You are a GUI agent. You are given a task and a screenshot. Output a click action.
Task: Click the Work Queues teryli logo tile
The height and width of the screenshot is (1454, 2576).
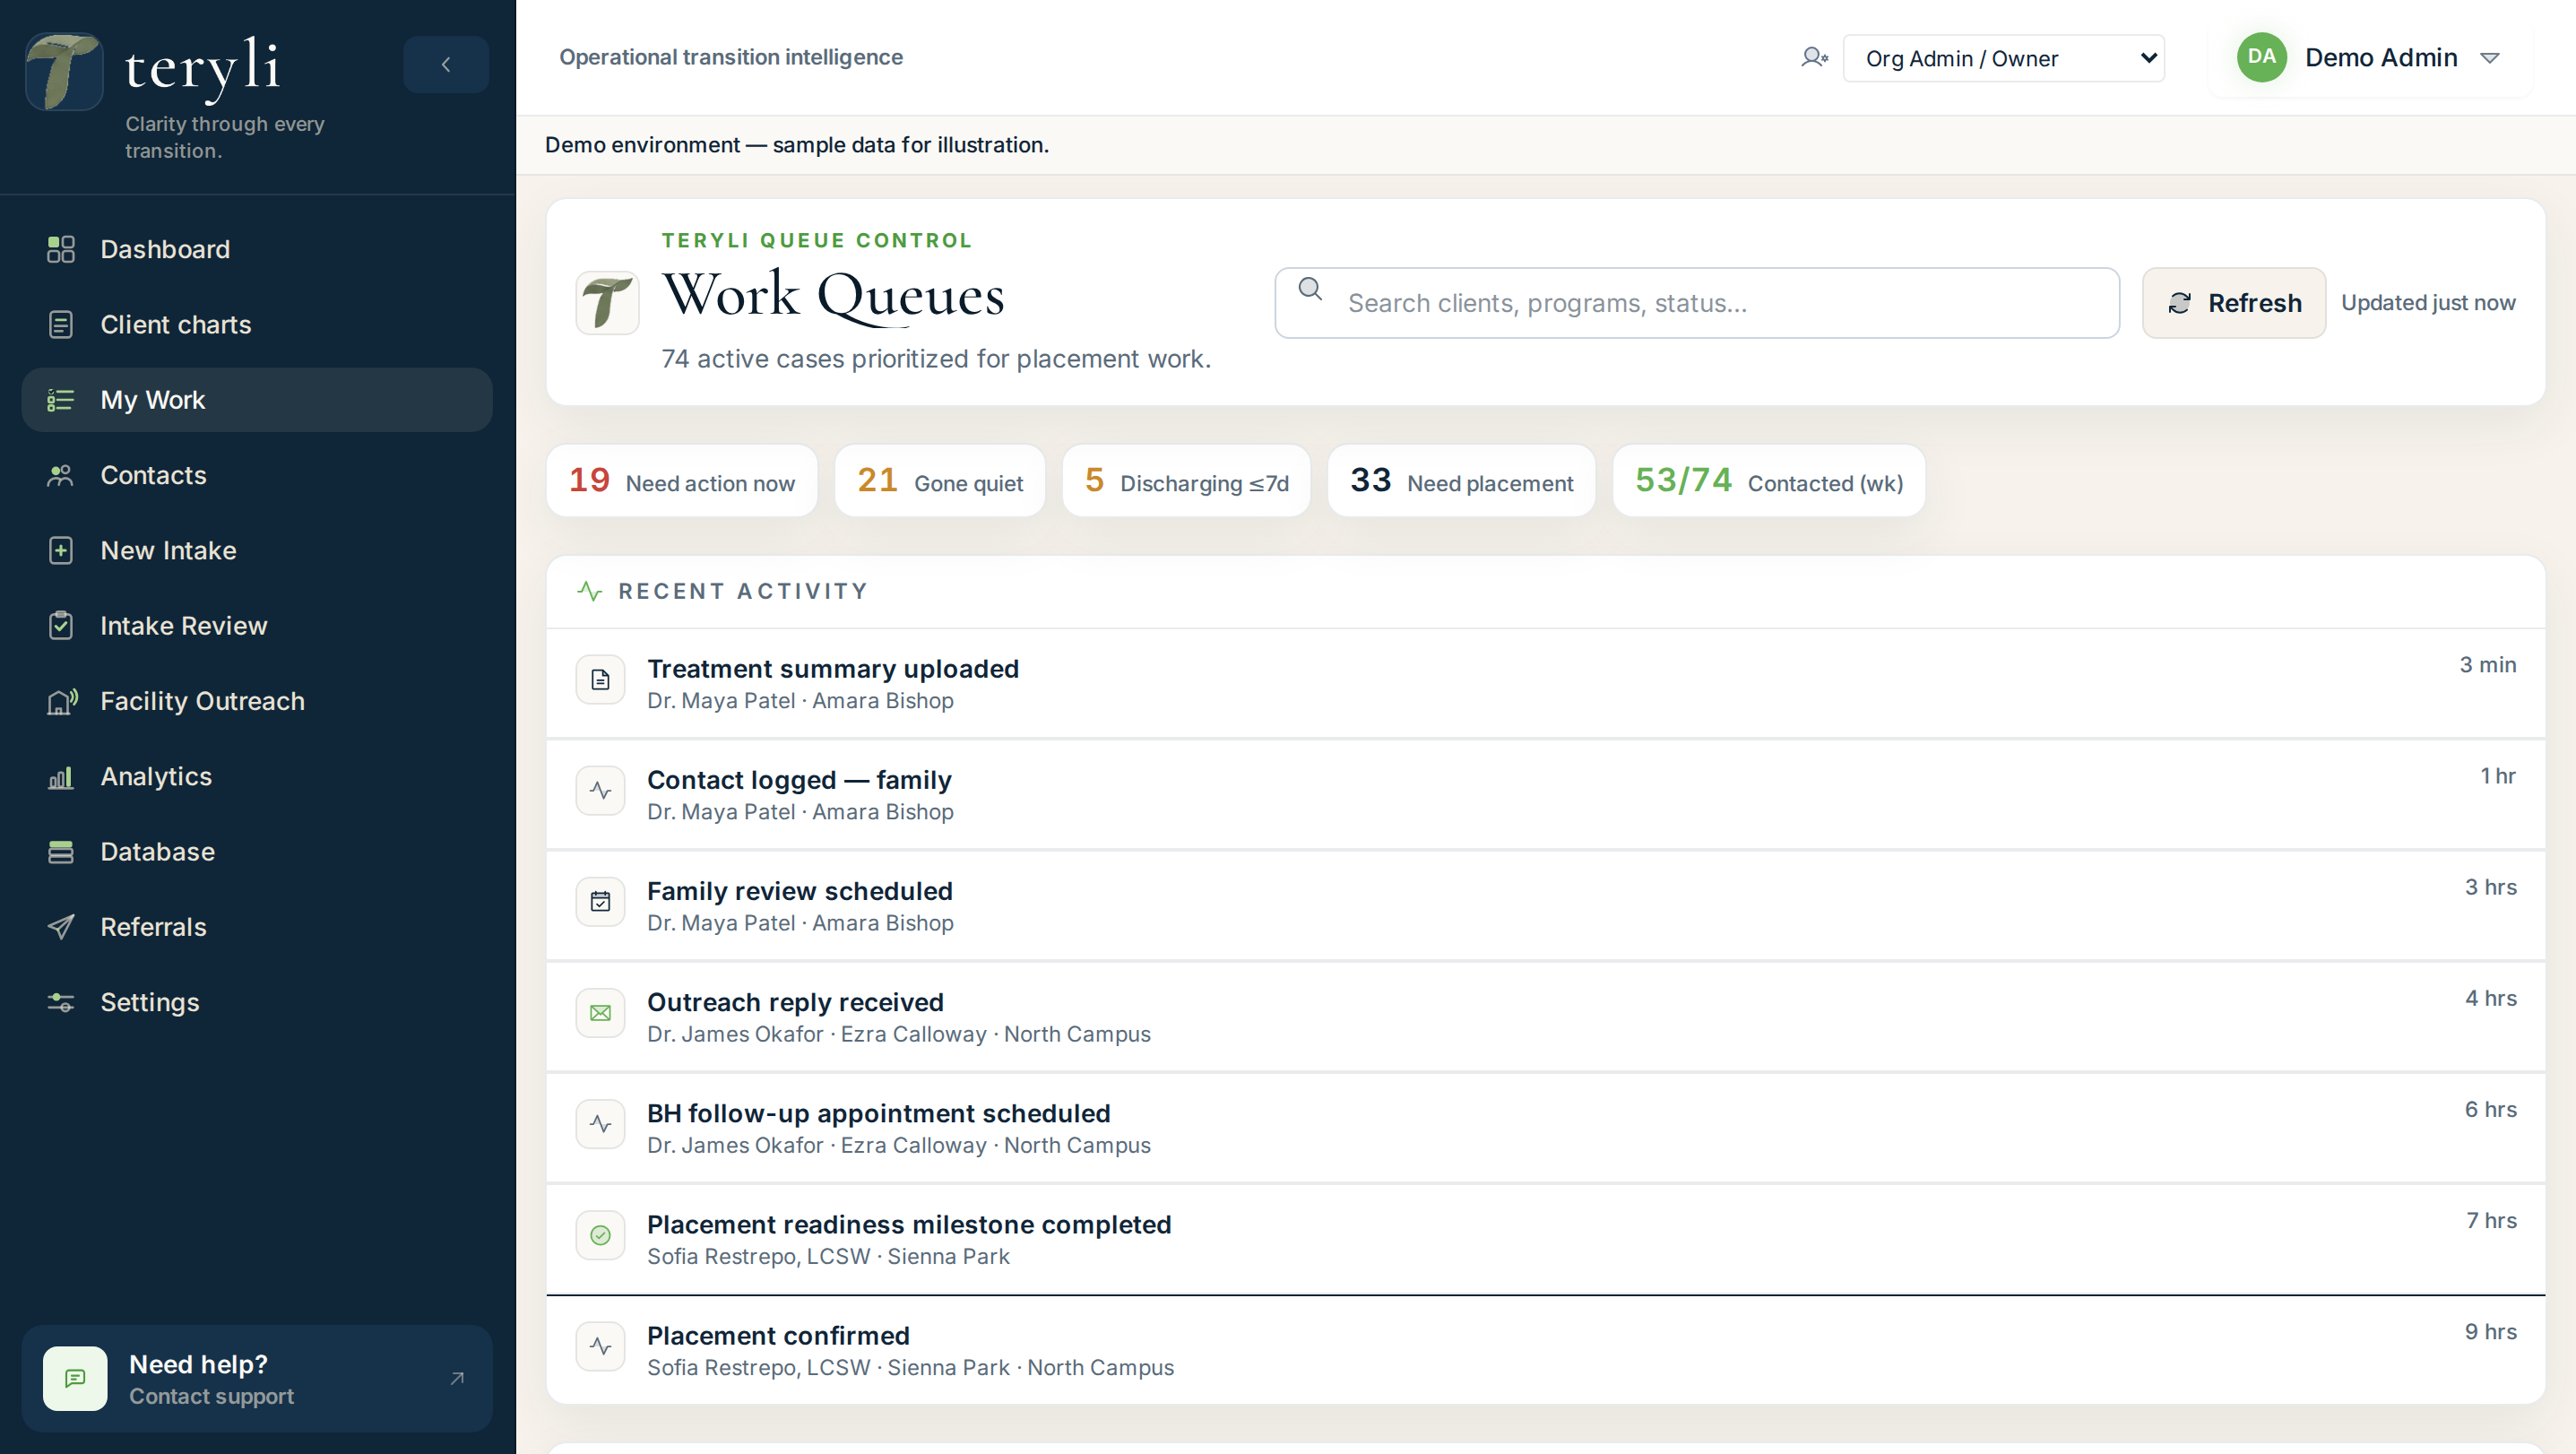point(607,302)
